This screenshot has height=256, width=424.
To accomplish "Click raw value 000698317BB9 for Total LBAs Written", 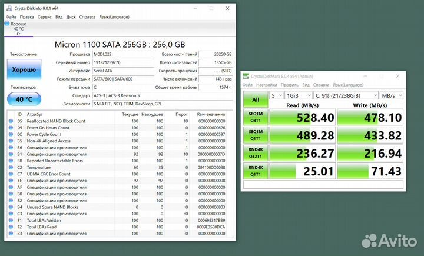I will [x=211, y=220].
